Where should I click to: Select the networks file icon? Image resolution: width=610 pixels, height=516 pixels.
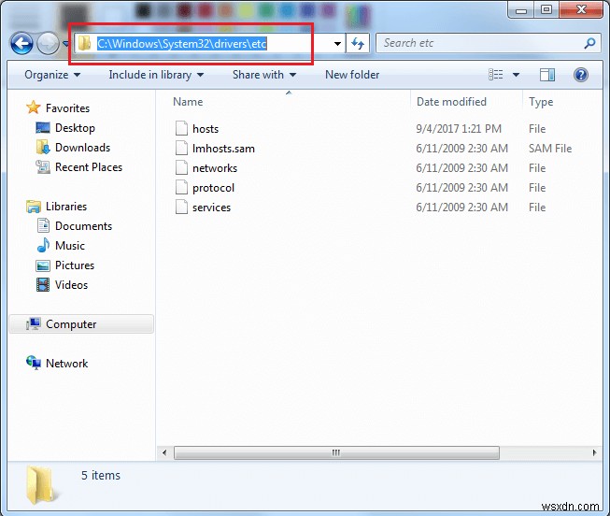point(181,168)
